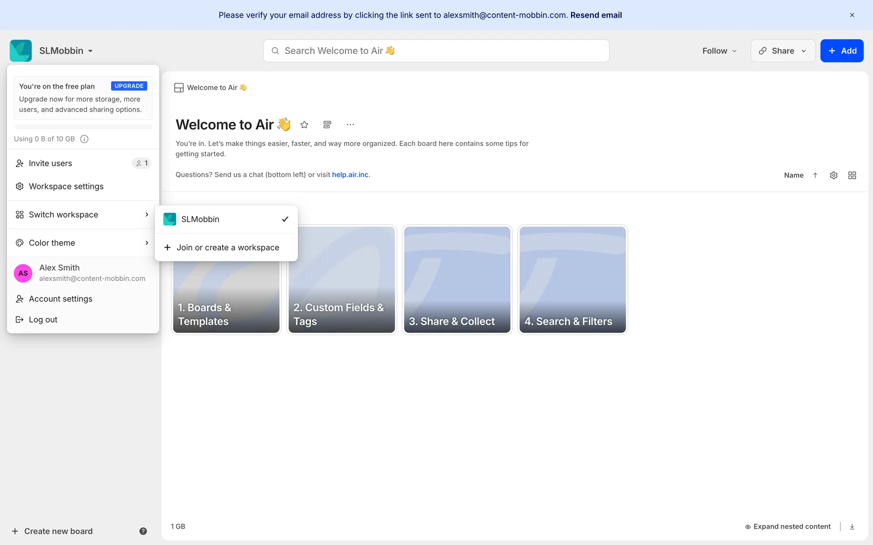Open the three-dot board options menu

(x=350, y=124)
